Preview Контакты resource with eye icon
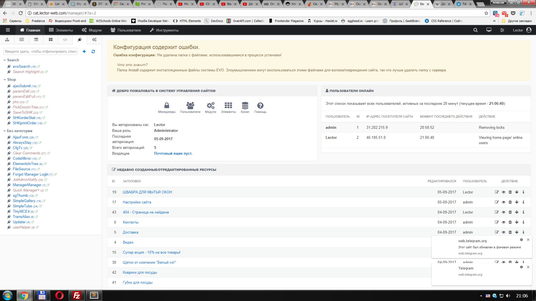 coord(503,222)
